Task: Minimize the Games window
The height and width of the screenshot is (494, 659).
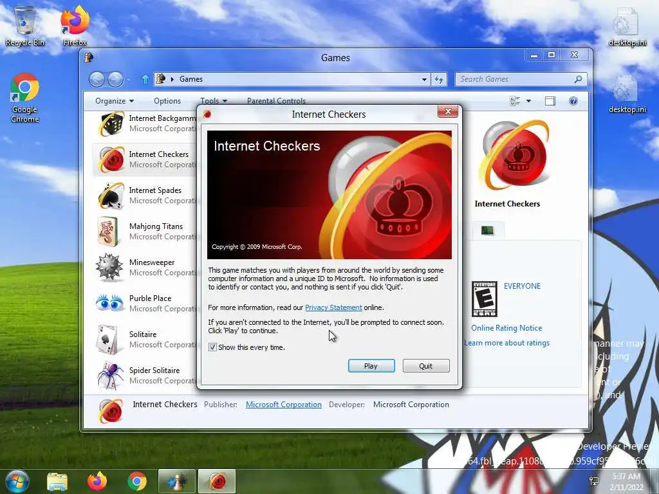Action: coord(534,55)
